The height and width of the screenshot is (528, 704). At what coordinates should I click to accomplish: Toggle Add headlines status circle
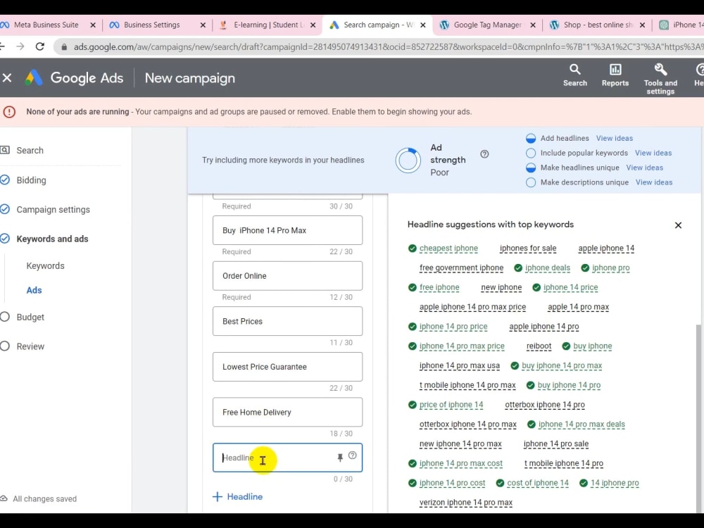[531, 138]
